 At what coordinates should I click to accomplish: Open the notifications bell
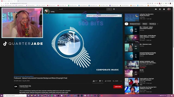[164, 9]
